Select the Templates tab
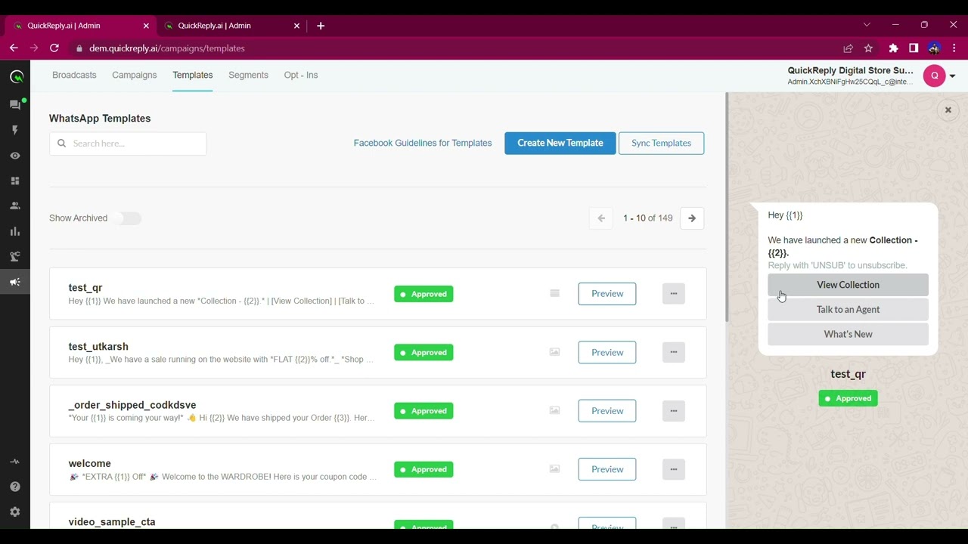The image size is (968, 544). pyautogui.click(x=193, y=75)
